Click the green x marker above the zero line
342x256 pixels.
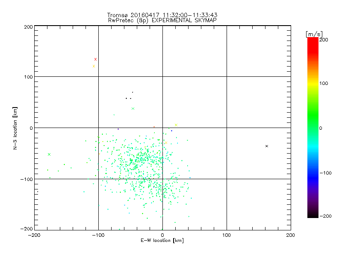pyautogui.click(x=133, y=109)
